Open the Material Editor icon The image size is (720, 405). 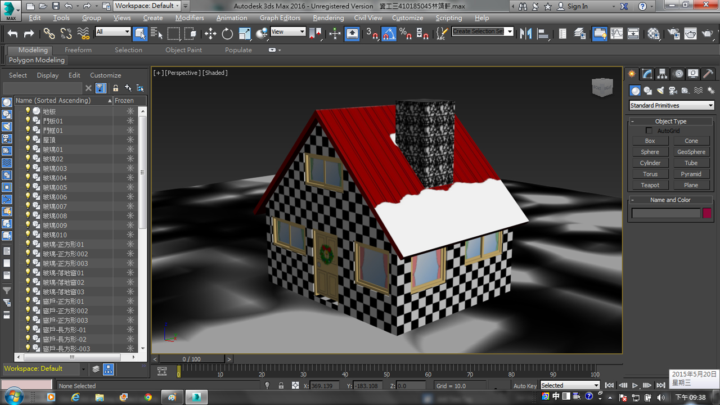654,34
